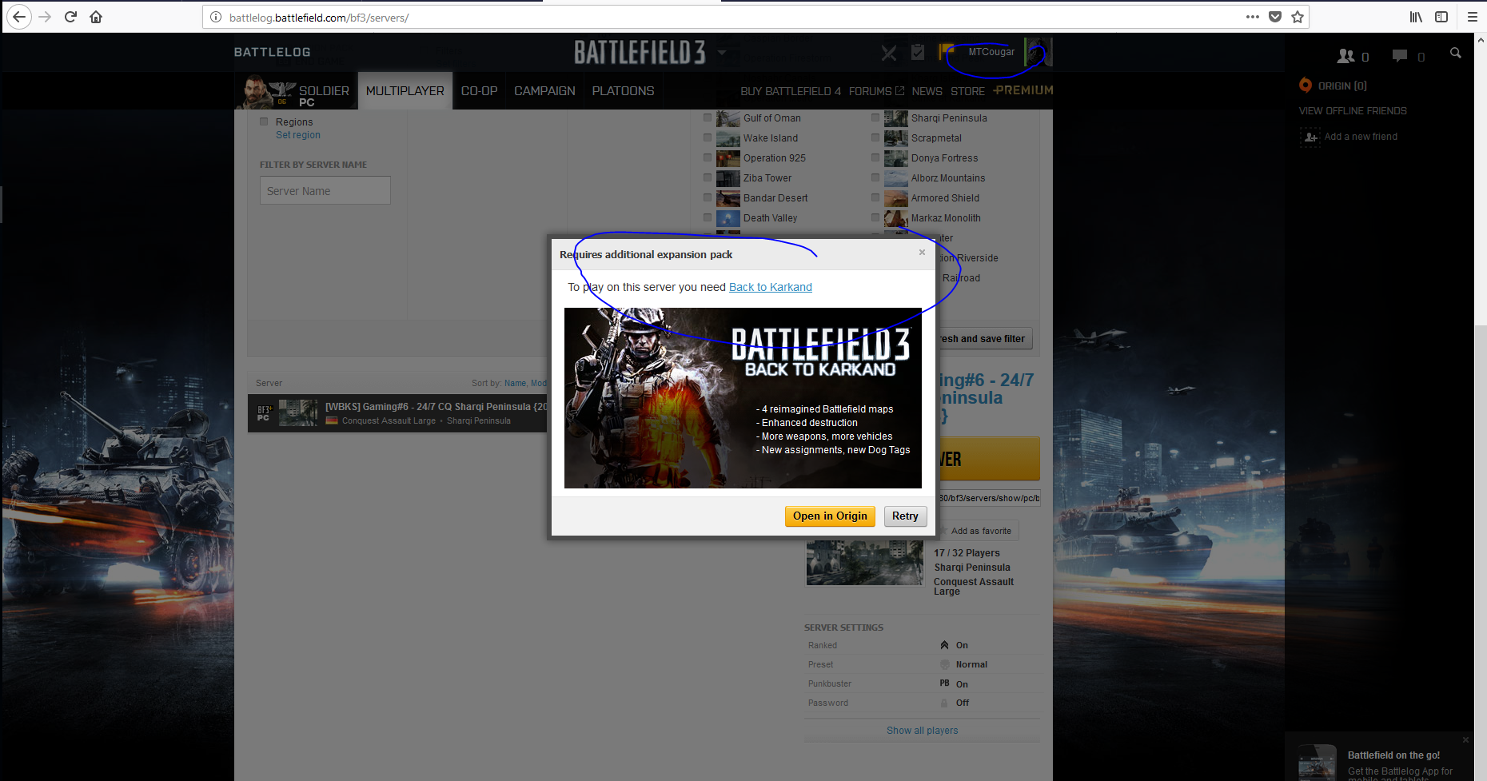
Task: Close Battlefield on the go popup
Action: [x=1465, y=739]
